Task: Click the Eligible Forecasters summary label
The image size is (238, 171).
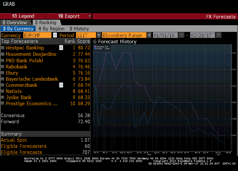Action: pos(24,146)
